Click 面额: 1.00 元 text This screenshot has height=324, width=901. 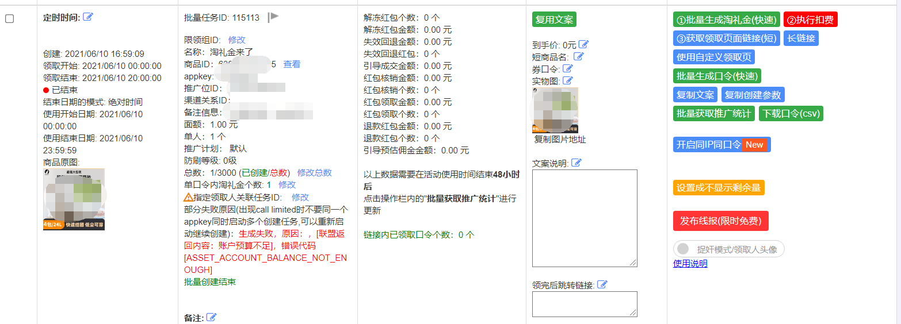pos(211,125)
